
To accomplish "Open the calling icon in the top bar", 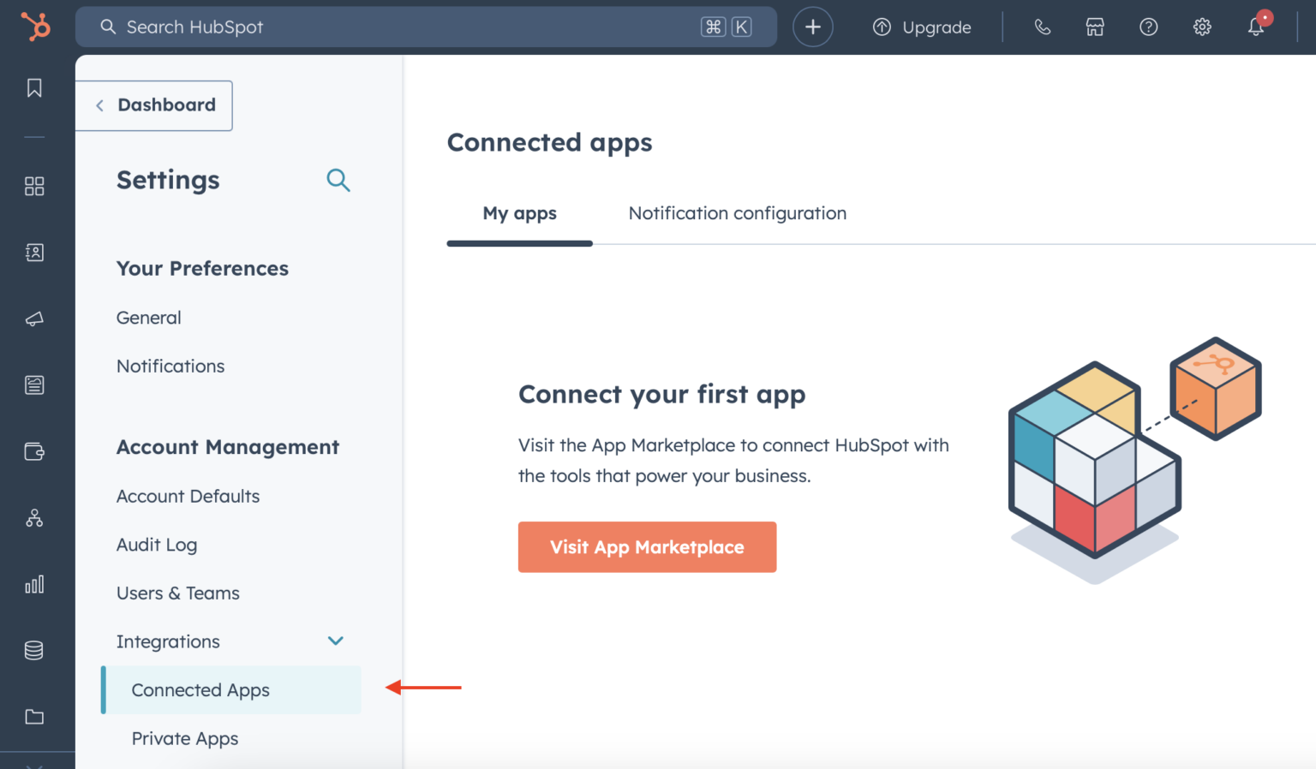I will [1042, 27].
